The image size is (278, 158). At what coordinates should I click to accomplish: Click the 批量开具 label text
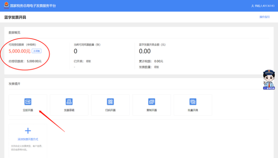point(193,110)
